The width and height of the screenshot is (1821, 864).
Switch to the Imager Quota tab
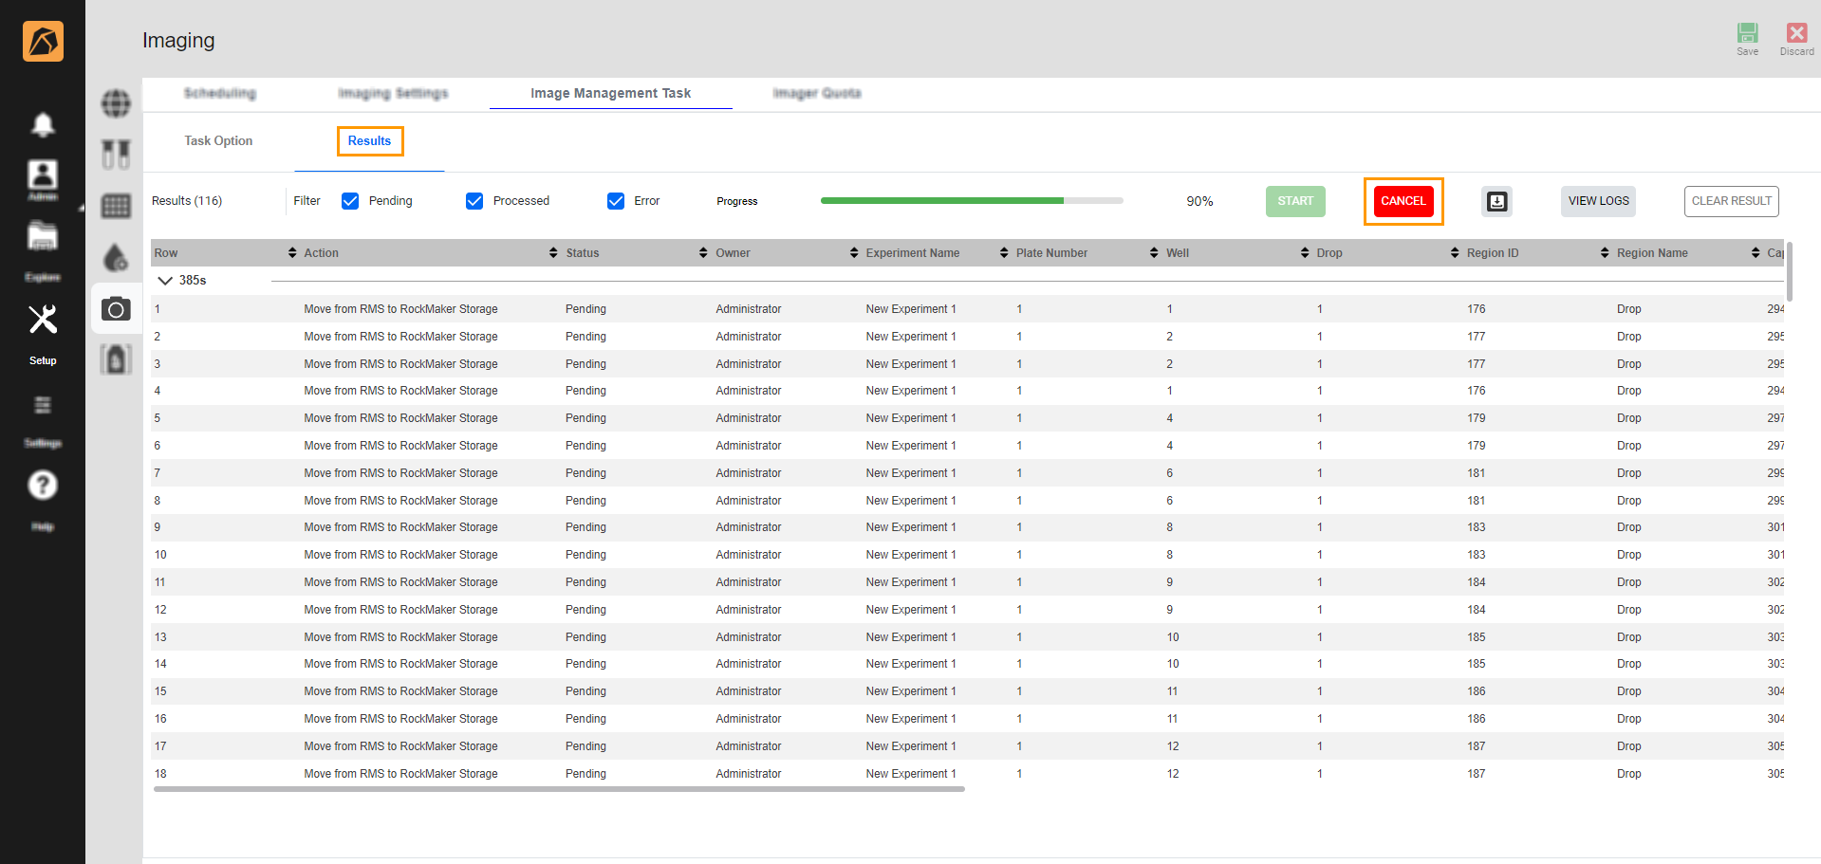817,93
